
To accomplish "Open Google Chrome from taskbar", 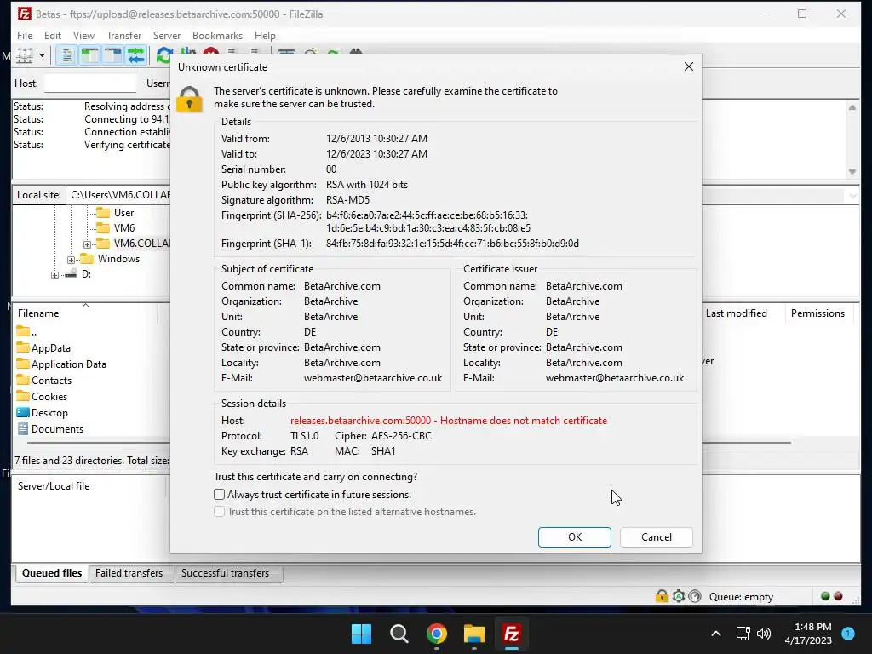I will point(437,634).
